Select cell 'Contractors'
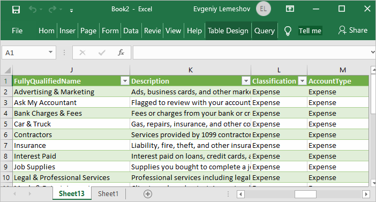Viewport: 376px width, 202px height. (71, 135)
